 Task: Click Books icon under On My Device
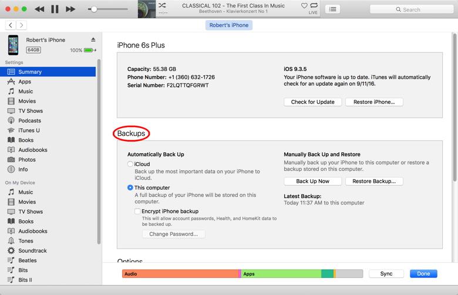(x=11, y=222)
